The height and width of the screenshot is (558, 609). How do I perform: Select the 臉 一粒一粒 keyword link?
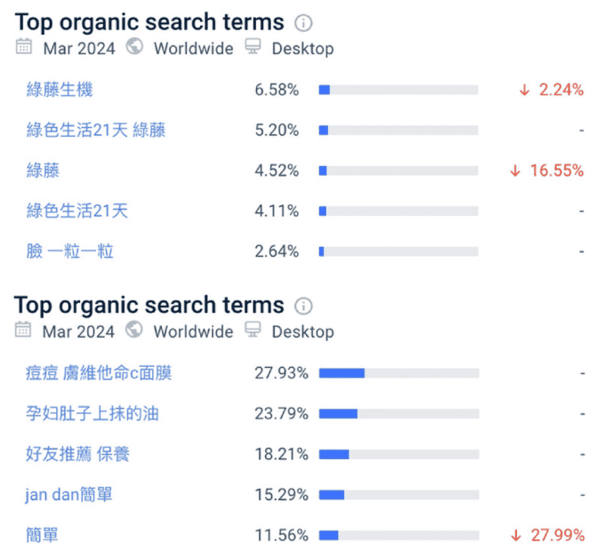(70, 251)
